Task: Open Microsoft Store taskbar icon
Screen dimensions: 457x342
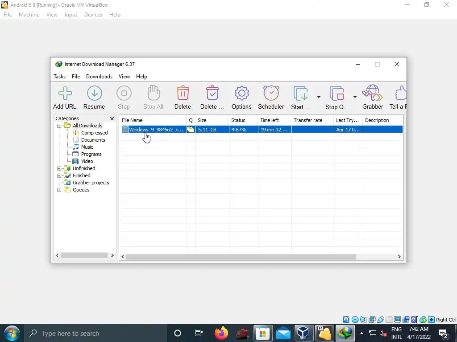Action: click(x=262, y=333)
